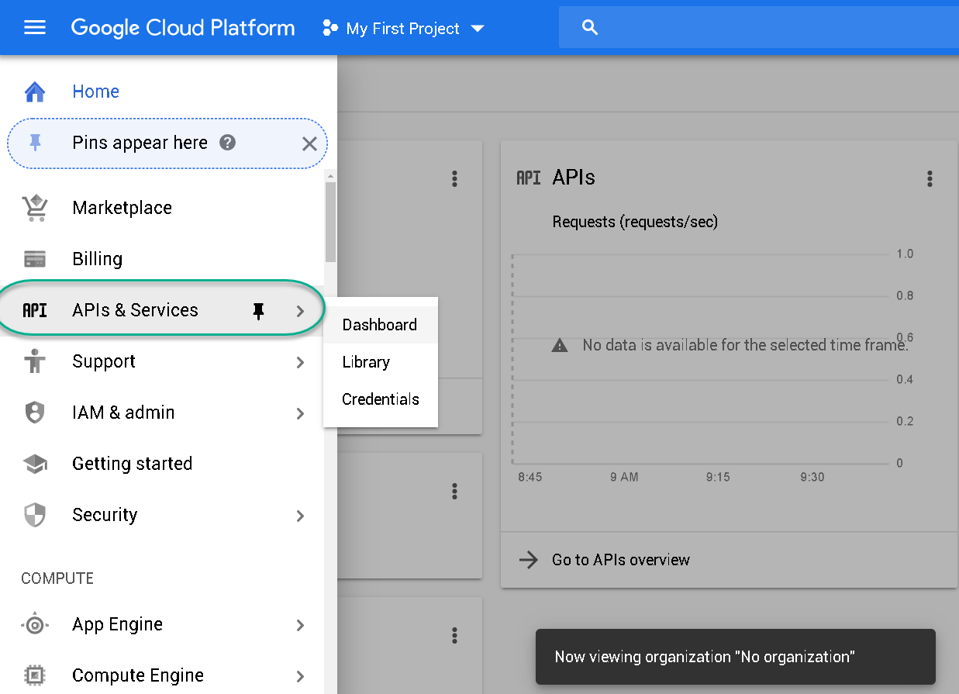The width and height of the screenshot is (959, 694).
Task: Open Billing from sidebar
Action: (x=97, y=259)
